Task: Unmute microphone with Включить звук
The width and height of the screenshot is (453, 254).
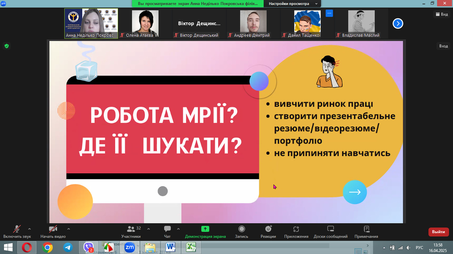Action: pyautogui.click(x=17, y=232)
